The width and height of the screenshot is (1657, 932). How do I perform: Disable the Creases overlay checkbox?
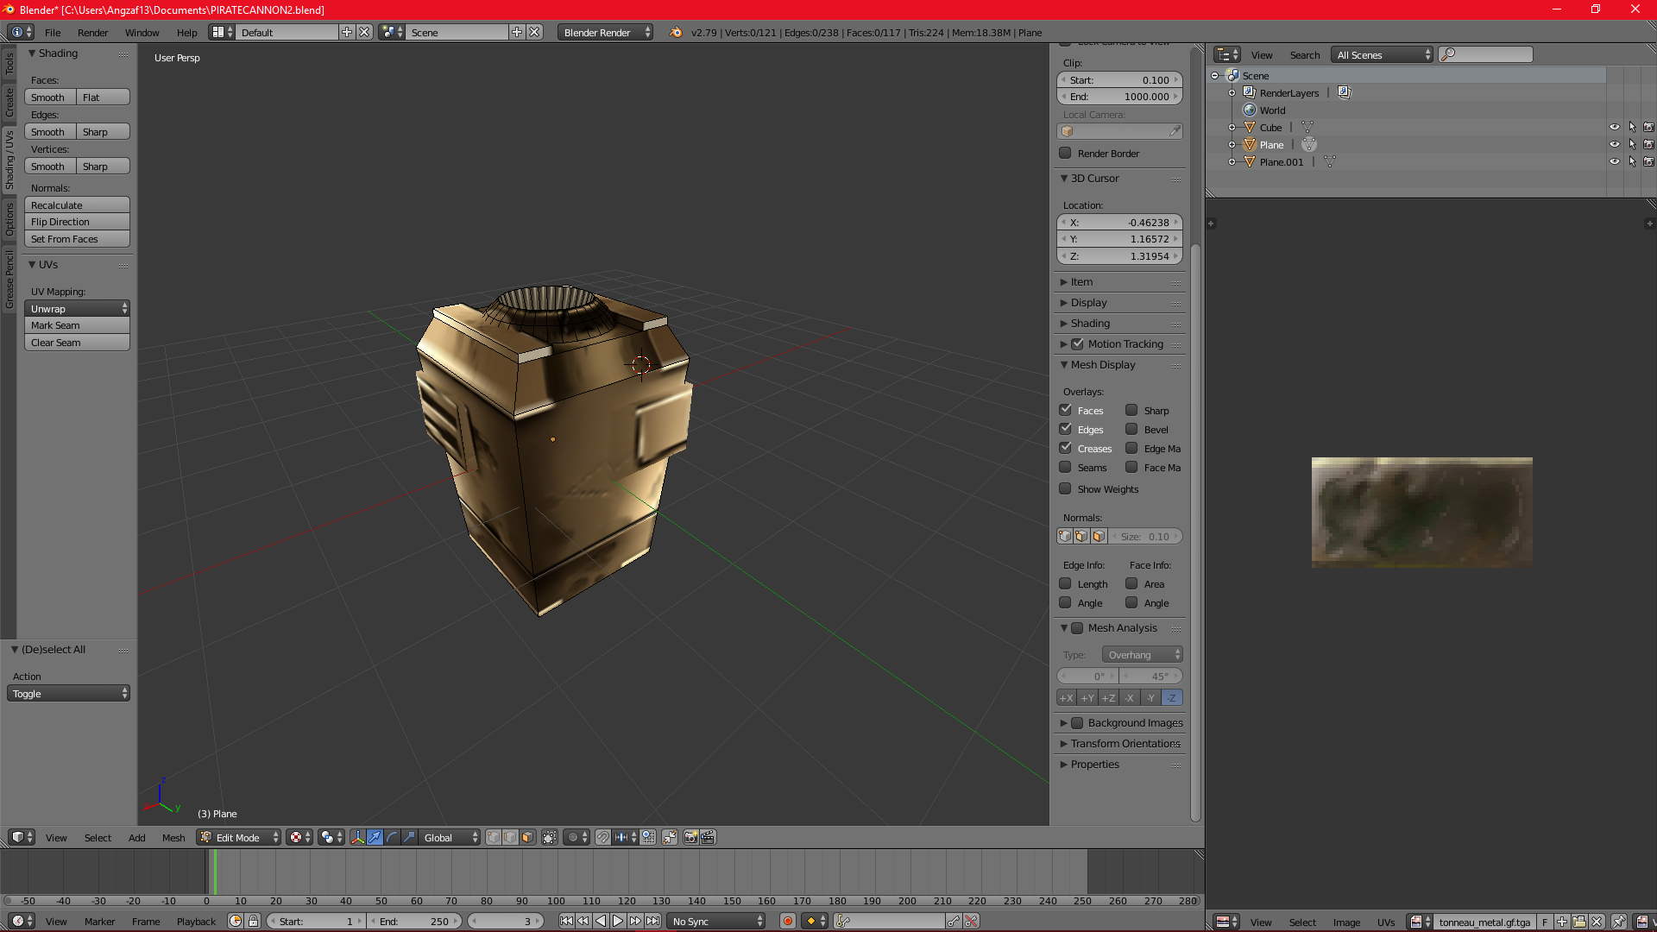click(1066, 448)
